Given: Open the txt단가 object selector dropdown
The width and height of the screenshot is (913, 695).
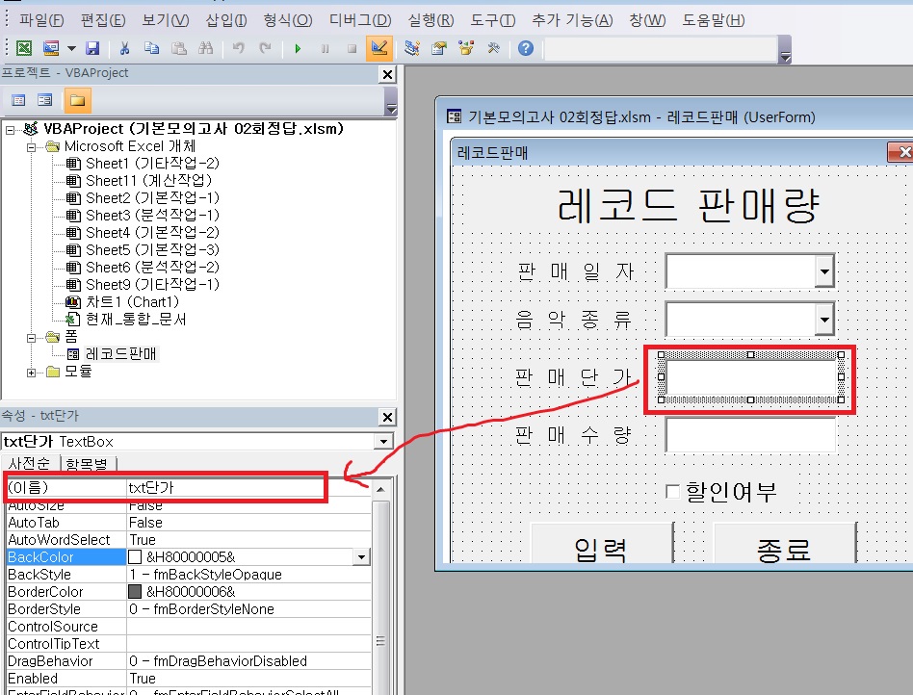Looking at the screenshot, I should click(x=385, y=442).
